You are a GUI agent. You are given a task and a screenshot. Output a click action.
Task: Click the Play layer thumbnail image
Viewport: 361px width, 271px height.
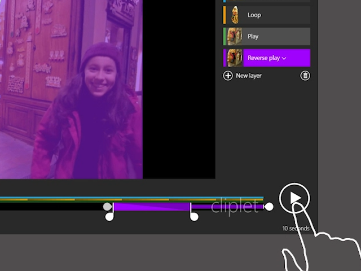[235, 36]
